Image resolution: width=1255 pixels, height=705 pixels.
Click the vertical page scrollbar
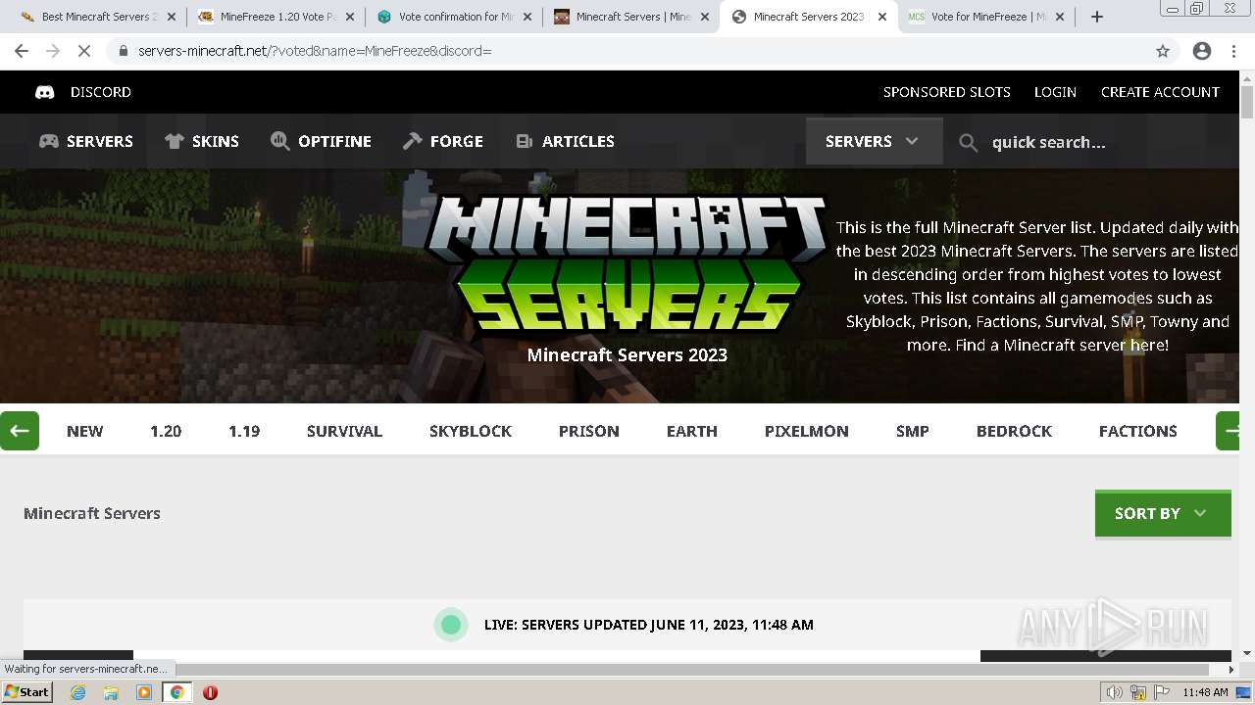pos(1247,102)
